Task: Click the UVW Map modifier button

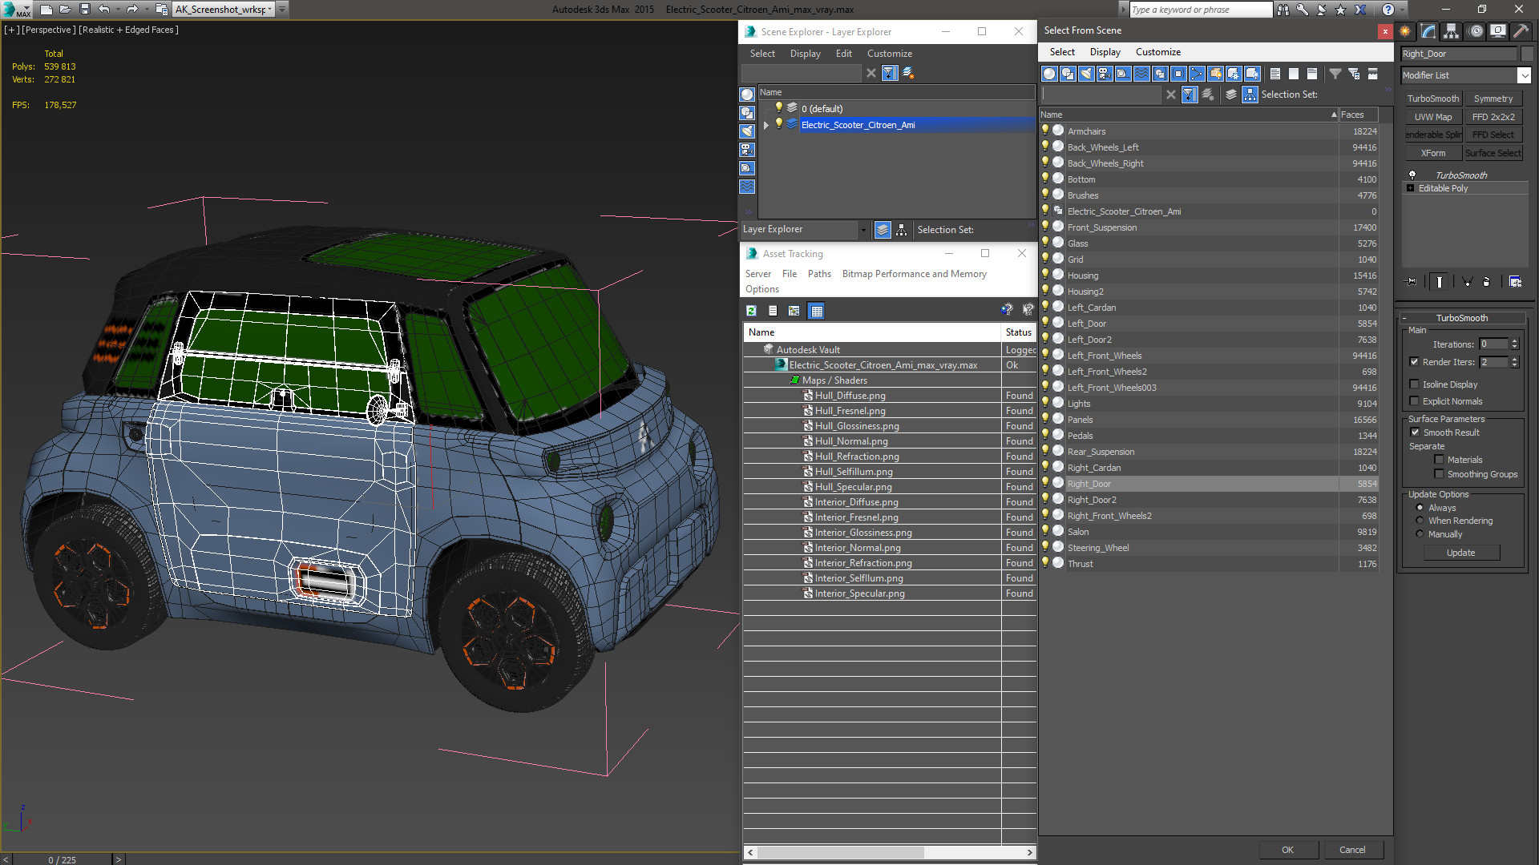Action: 1432,117
